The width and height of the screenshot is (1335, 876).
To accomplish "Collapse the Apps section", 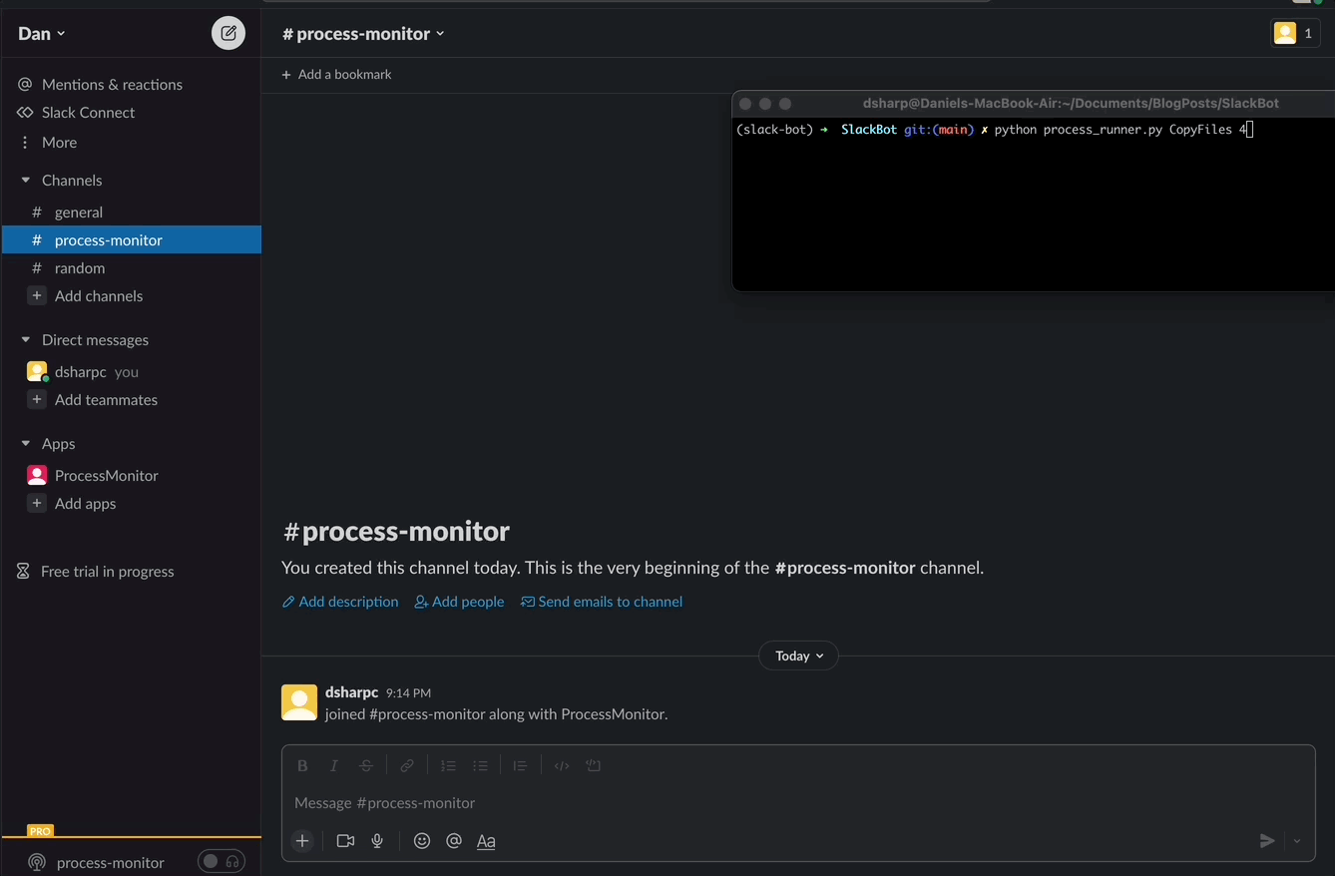I will point(26,444).
